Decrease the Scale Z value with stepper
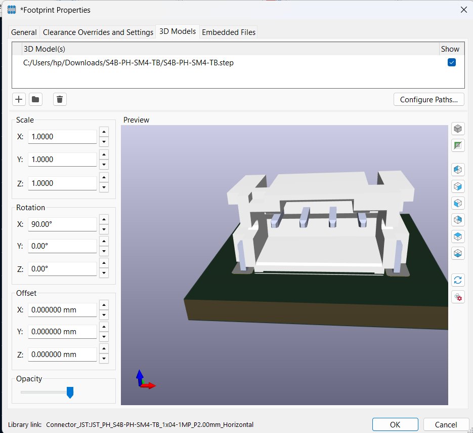473x433 pixels. (104, 188)
